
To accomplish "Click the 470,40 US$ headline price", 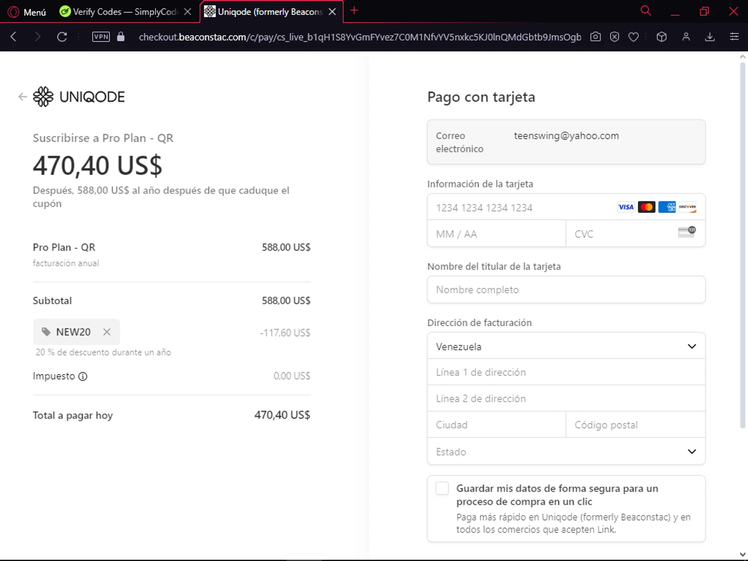I will (97, 166).
